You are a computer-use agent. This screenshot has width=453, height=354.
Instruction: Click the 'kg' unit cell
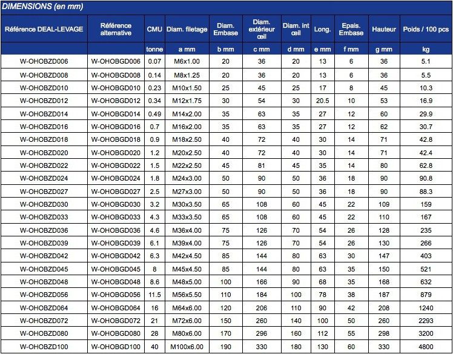tap(425, 48)
